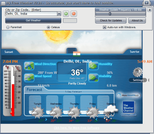
Task: Click the 5-Day Forecast header
Action: point(73,92)
